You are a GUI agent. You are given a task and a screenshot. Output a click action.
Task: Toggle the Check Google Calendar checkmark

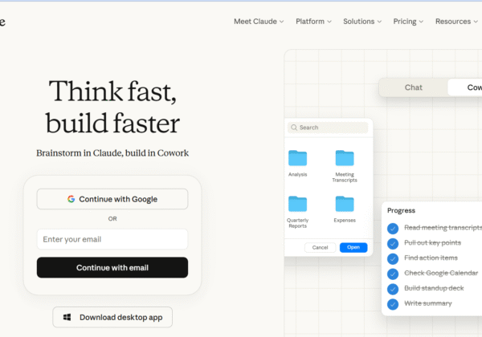pyautogui.click(x=393, y=274)
